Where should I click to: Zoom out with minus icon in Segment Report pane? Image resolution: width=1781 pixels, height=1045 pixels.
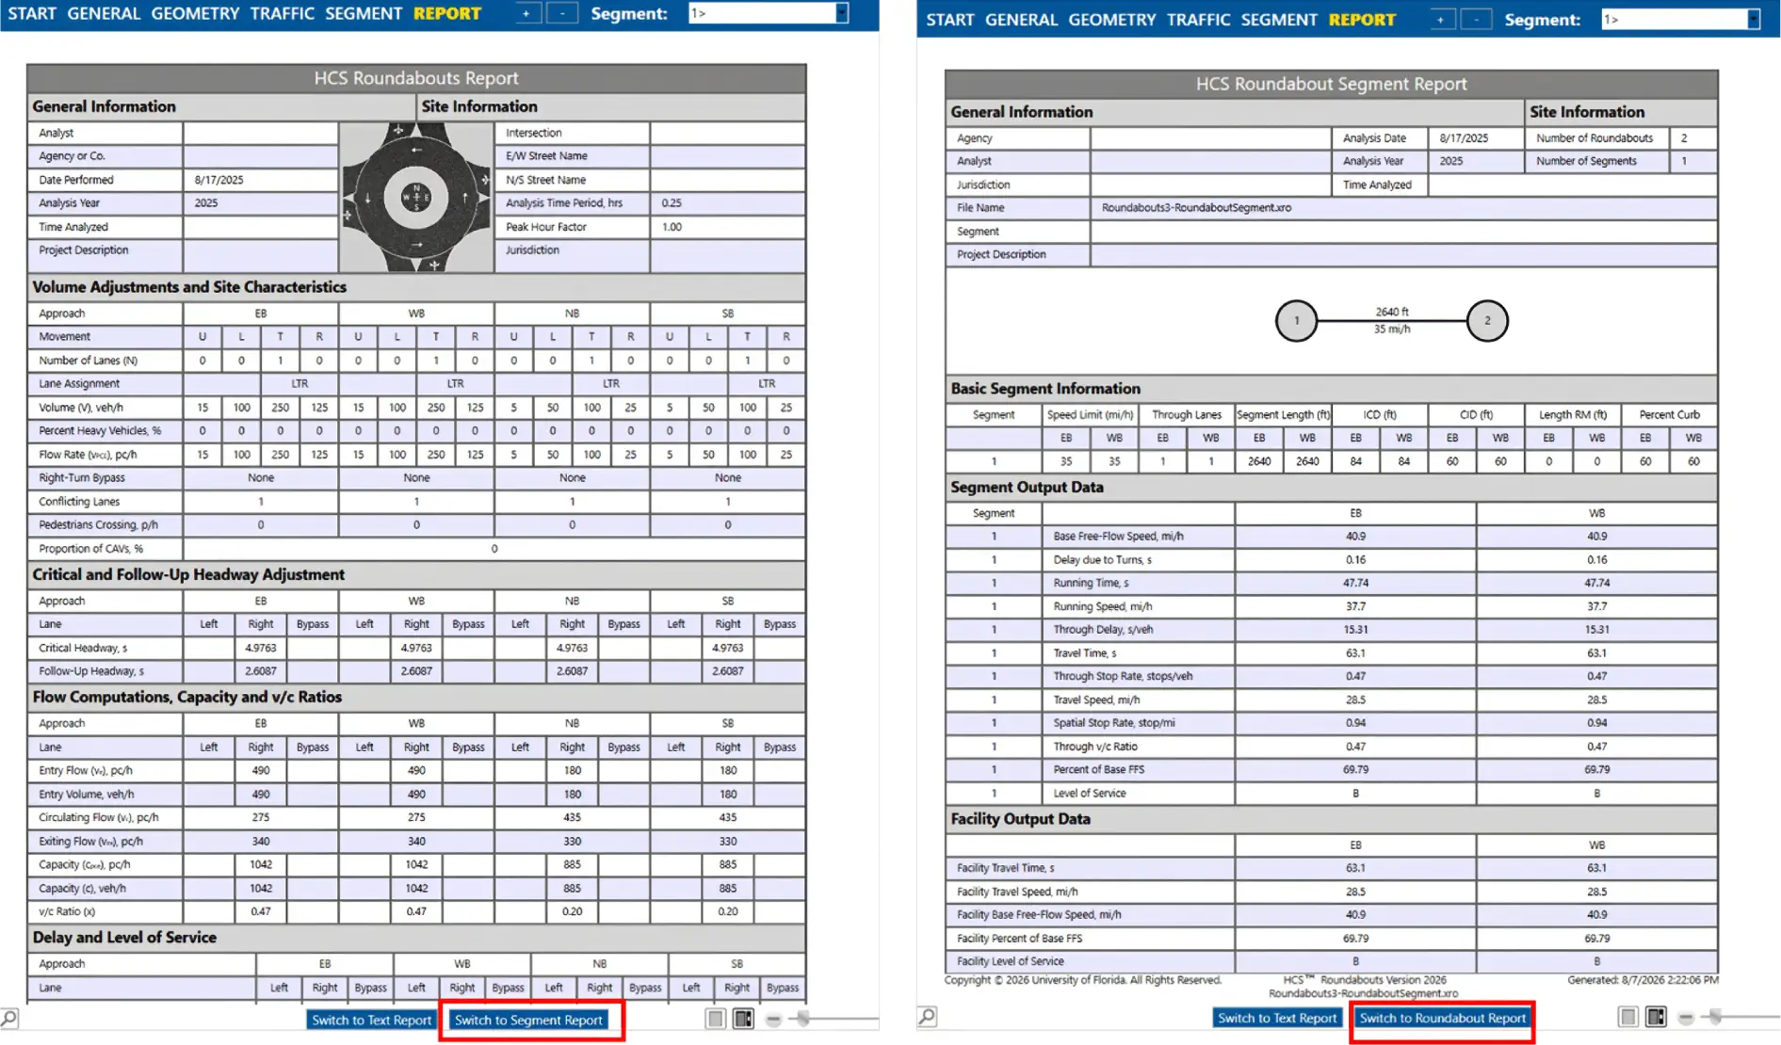[1686, 1018]
